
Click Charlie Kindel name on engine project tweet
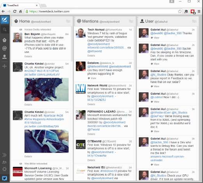34,63
